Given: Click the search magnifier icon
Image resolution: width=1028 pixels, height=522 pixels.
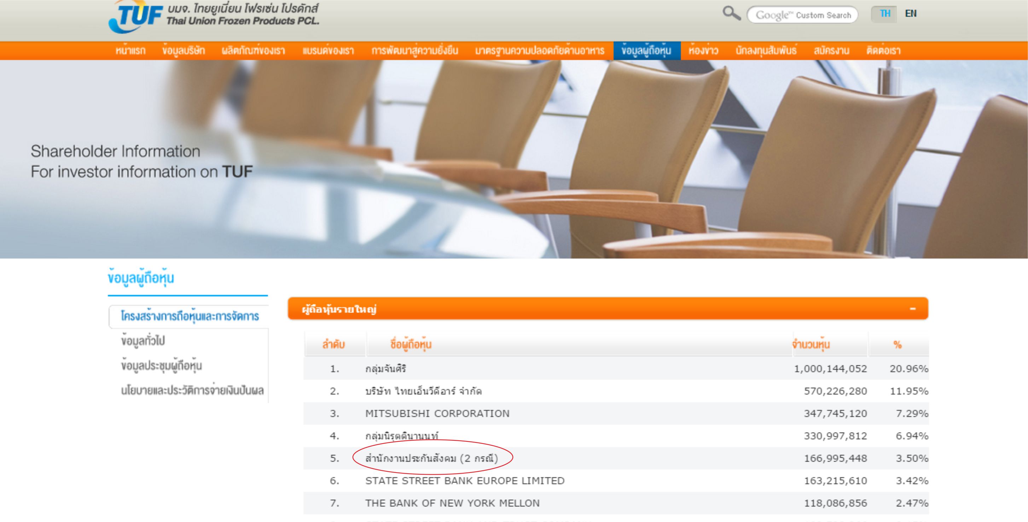Looking at the screenshot, I should [x=731, y=13].
